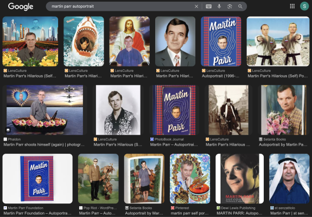The width and height of the screenshot is (312, 217).
Task: Open the black-and-white Hawaiian shirt portrait
Action: point(118,110)
